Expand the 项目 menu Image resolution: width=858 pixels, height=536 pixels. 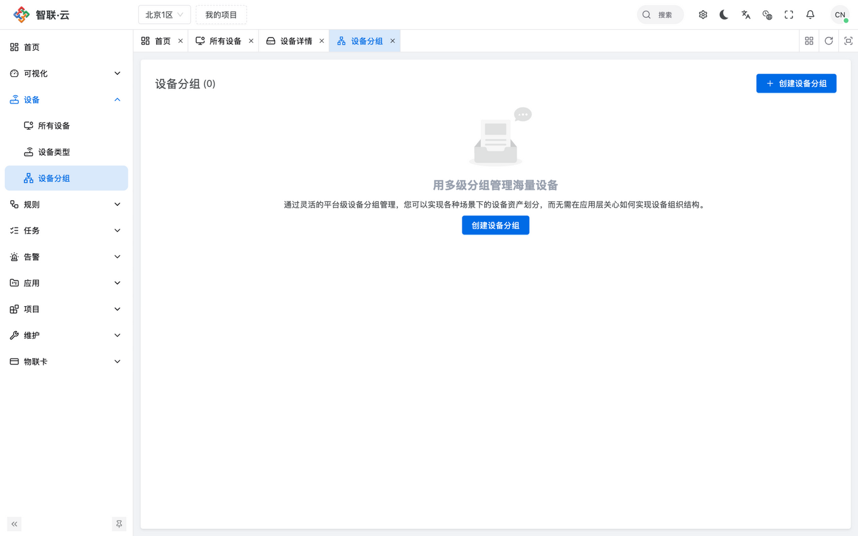66,309
